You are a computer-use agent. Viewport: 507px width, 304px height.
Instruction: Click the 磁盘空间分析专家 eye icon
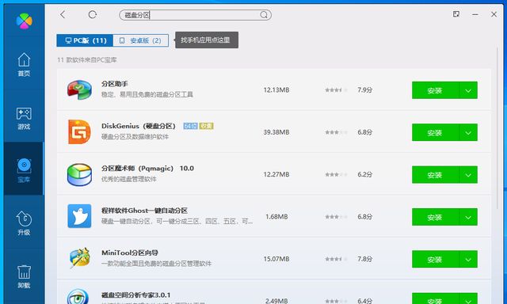(x=78, y=297)
